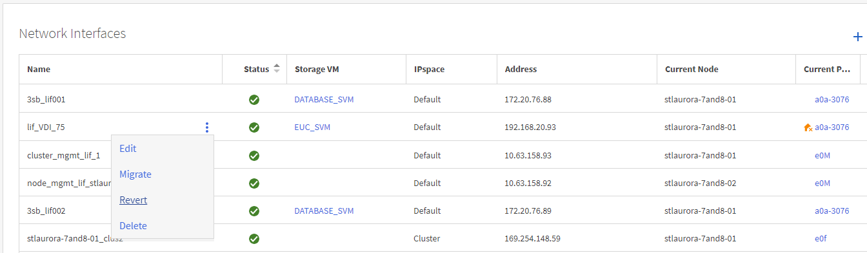Choose Delete in the context menu
Image resolution: width=867 pixels, height=253 pixels.
[133, 226]
